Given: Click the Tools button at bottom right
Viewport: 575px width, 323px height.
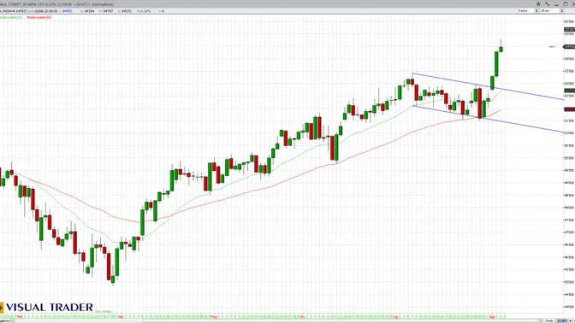Looking at the screenshot, I should (x=549, y=320).
